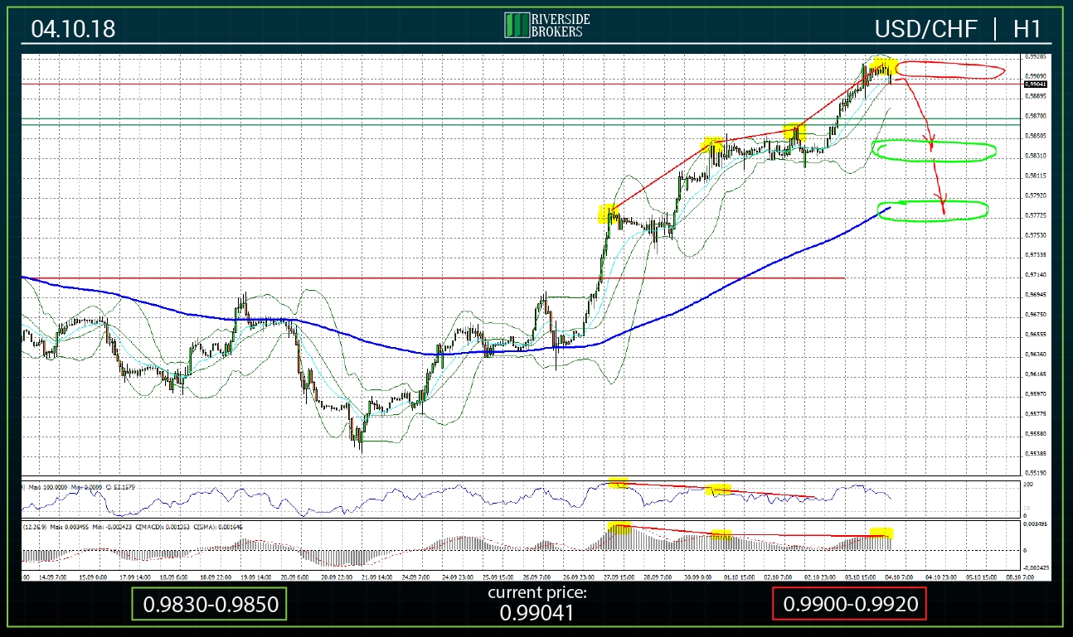Click the red 0.9900-0.9920 resistance box
1073x637 pixels.
coord(848,604)
